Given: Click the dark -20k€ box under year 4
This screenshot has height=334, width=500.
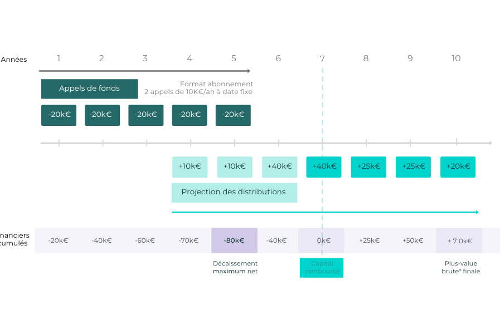Looking at the screenshot, I should tap(190, 115).
